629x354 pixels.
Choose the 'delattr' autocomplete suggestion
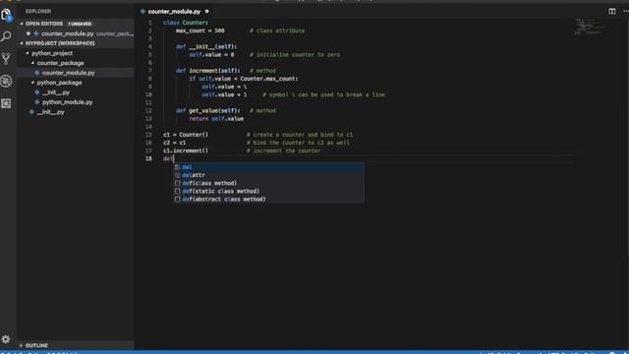coord(268,175)
